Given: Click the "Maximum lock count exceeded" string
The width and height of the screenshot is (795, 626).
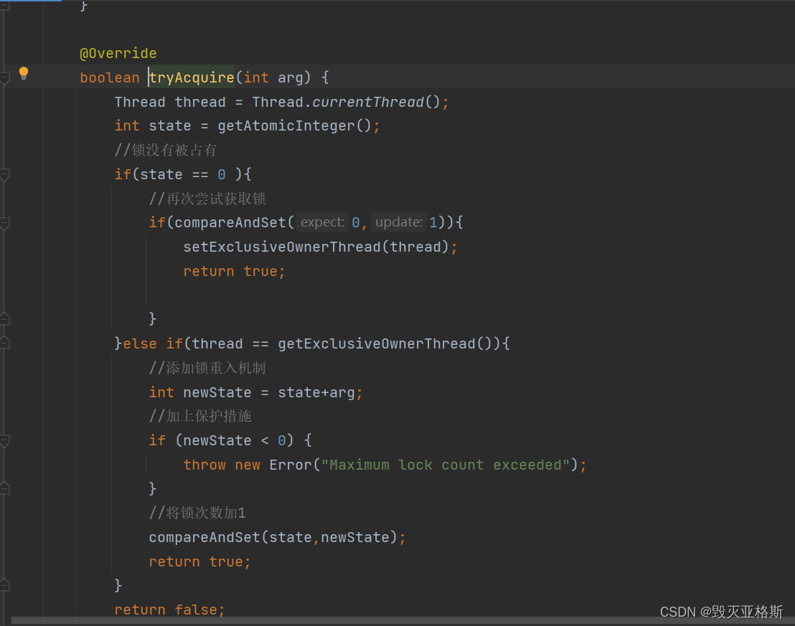Looking at the screenshot, I should tap(446, 465).
